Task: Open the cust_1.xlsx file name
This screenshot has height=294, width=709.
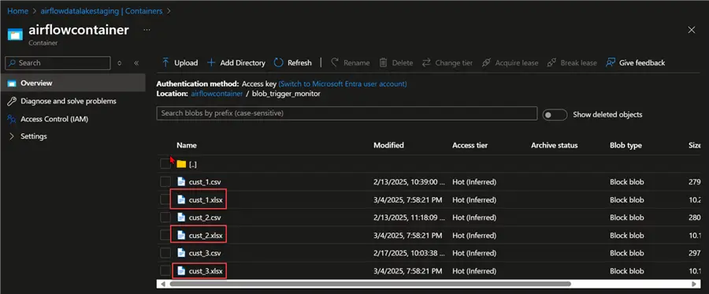Action: [206, 200]
